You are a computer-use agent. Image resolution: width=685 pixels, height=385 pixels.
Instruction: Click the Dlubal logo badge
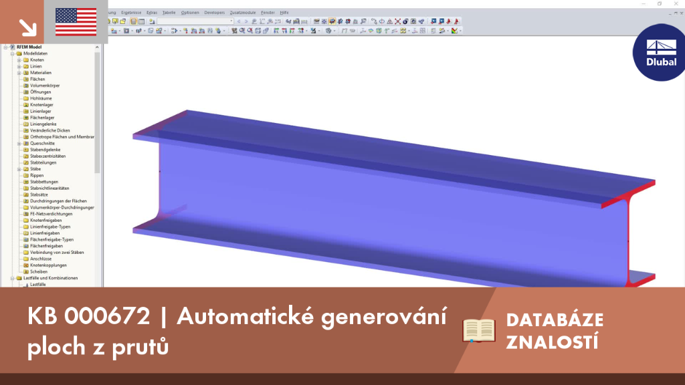(x=660, y=52)
